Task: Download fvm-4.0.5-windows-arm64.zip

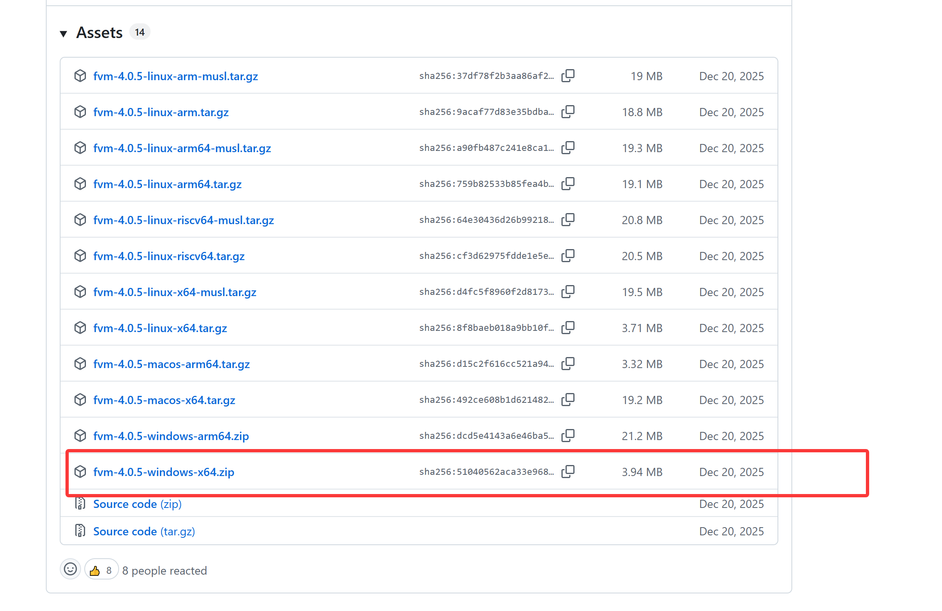Action: click(x=171, y=436)
